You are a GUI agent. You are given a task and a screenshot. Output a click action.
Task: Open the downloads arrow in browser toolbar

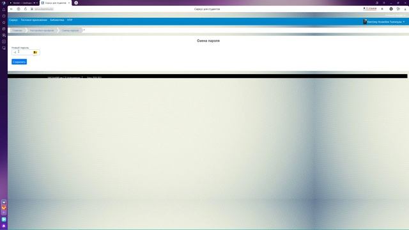click(405, 9)
